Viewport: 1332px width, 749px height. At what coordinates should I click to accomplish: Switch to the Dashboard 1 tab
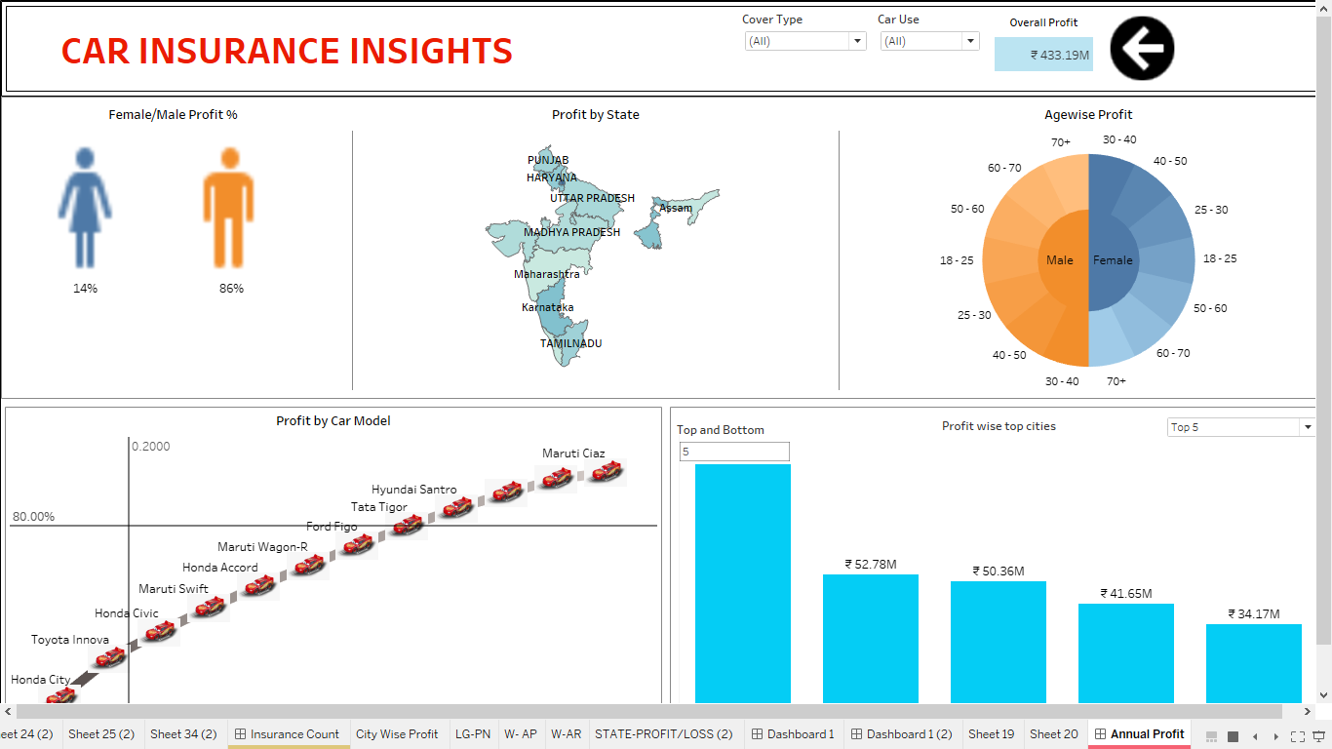792,734
